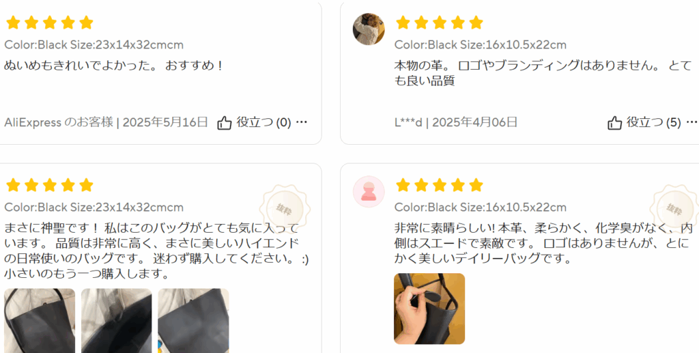Click thumbs-up icon on L***d review
The width and height of the screenshot is (699, 353).
tap(615, 123)
